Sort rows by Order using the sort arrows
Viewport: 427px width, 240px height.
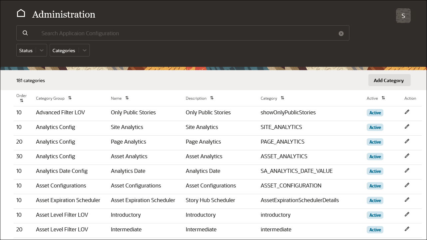coord(21,100)
